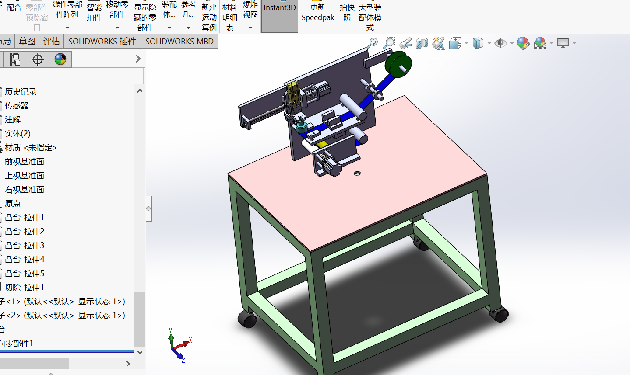Select 材质 <未指定> tree item

click(31, 148)
